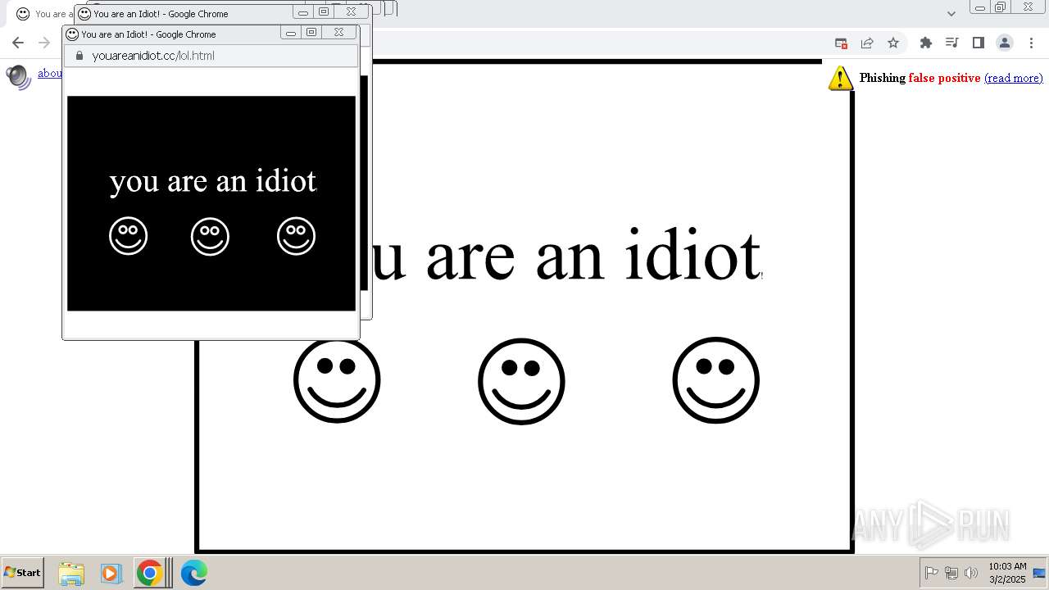Click the network tray icon
This screenshot has width=1049, height=590.
click(x=951, y=573)
